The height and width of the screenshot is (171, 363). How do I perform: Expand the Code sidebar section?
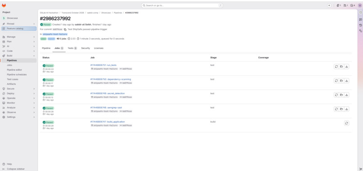[x=19, y=51]
